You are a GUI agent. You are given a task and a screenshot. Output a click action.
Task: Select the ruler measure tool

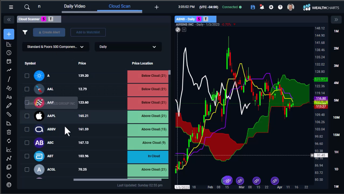tap(9, 114)
